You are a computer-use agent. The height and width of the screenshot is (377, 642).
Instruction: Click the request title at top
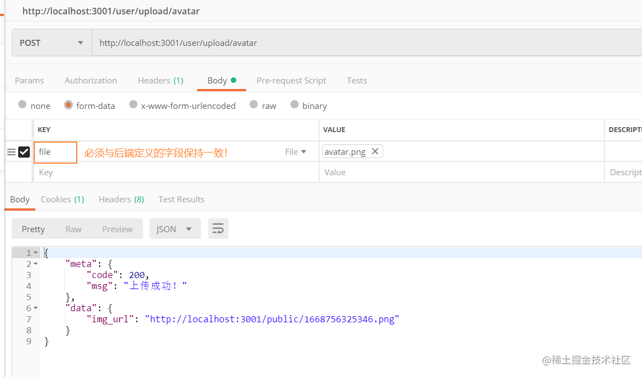[111, 11]
